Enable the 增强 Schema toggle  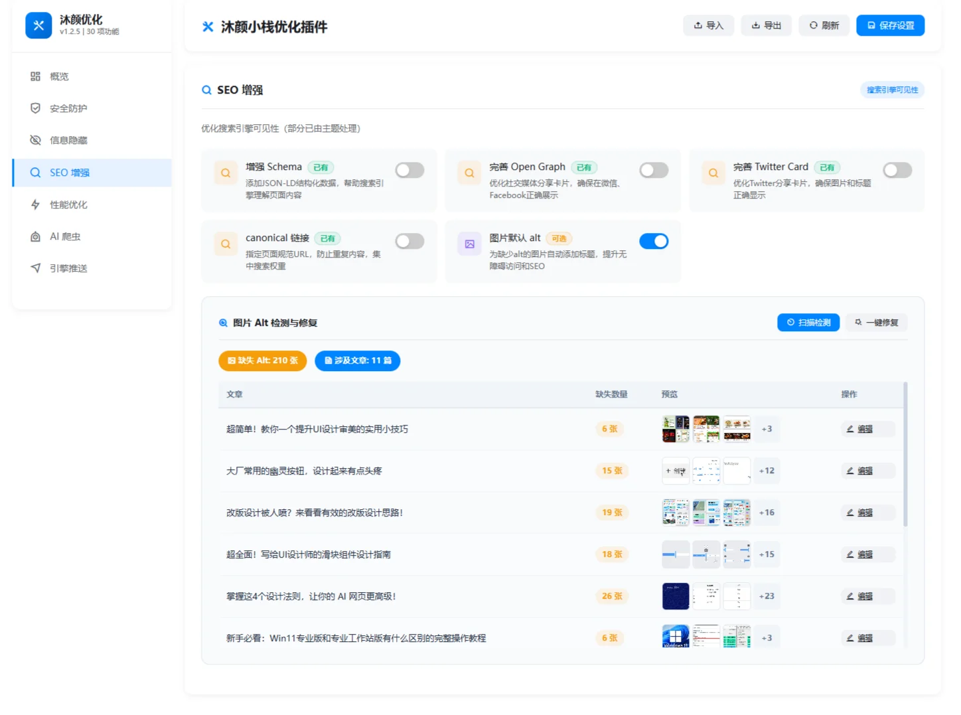(x=409, y=171)
